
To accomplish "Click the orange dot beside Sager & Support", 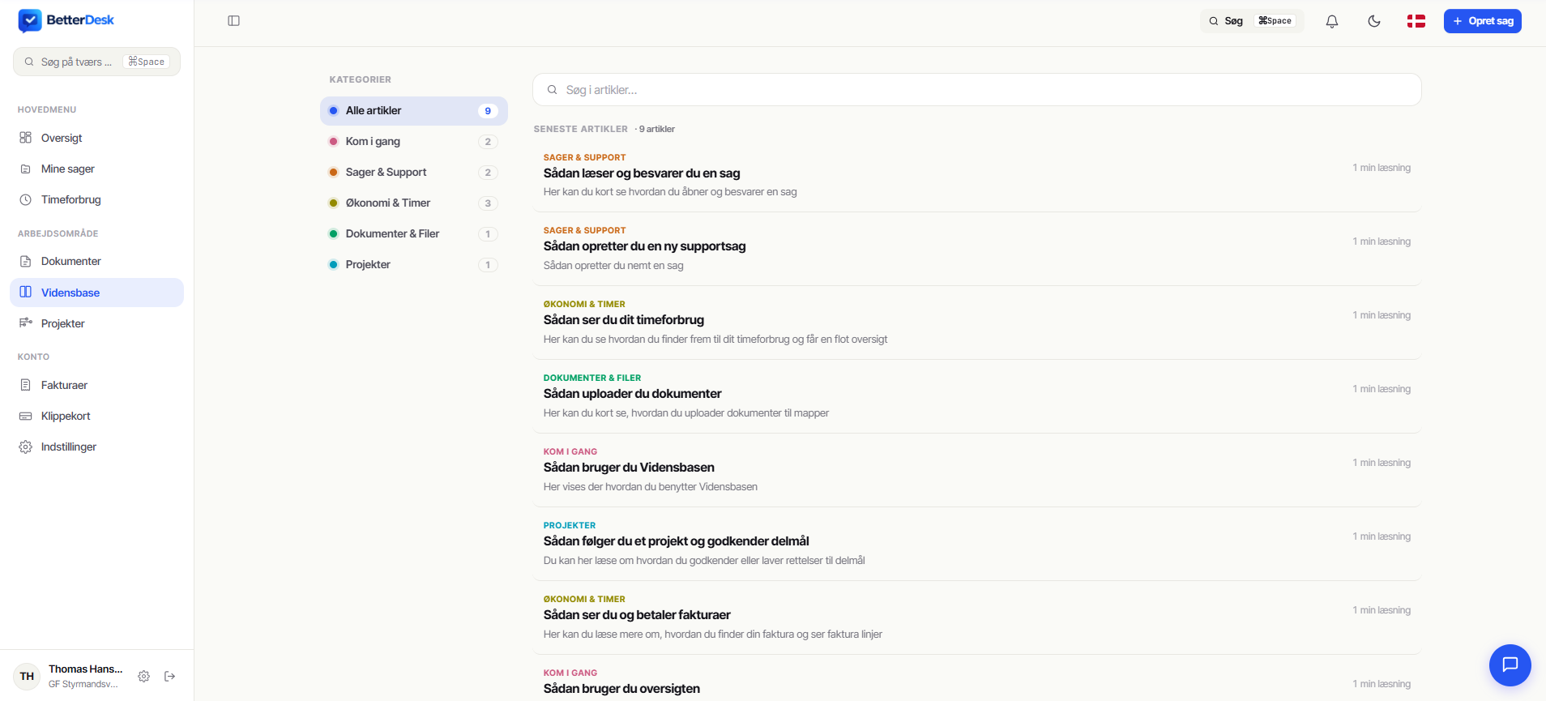I will tap(333, 173).
